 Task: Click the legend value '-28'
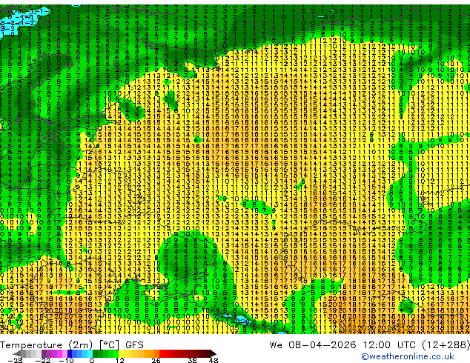(15, 360)
